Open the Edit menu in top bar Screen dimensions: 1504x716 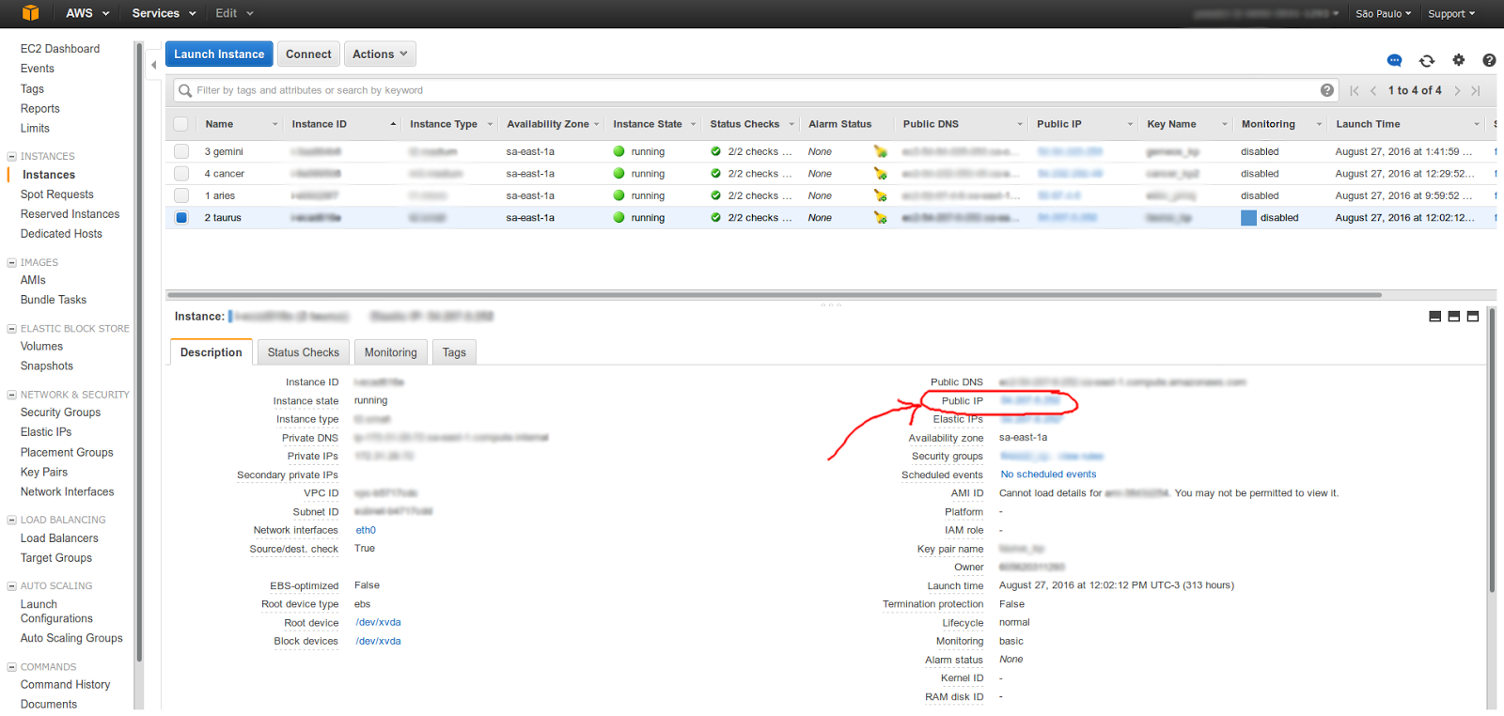234,13
